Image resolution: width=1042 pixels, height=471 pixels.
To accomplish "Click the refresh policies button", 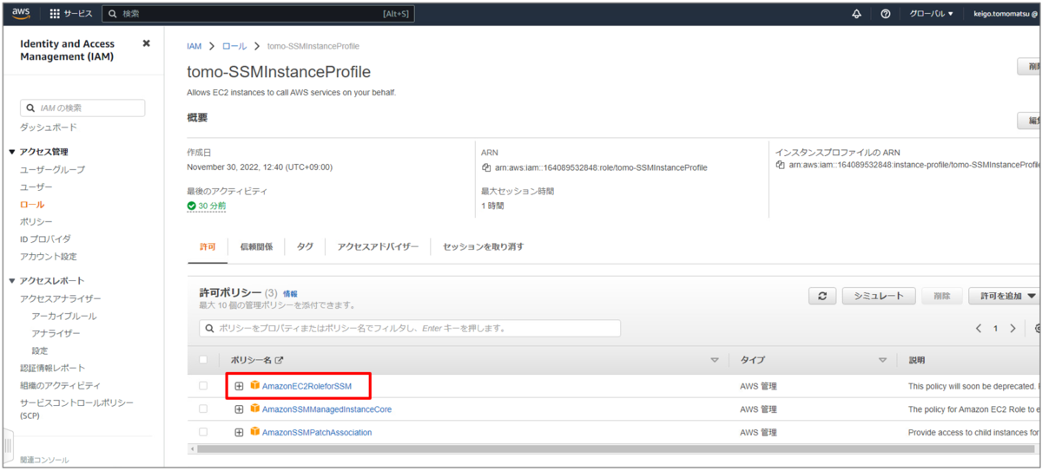I will click(x=822, y=296).
